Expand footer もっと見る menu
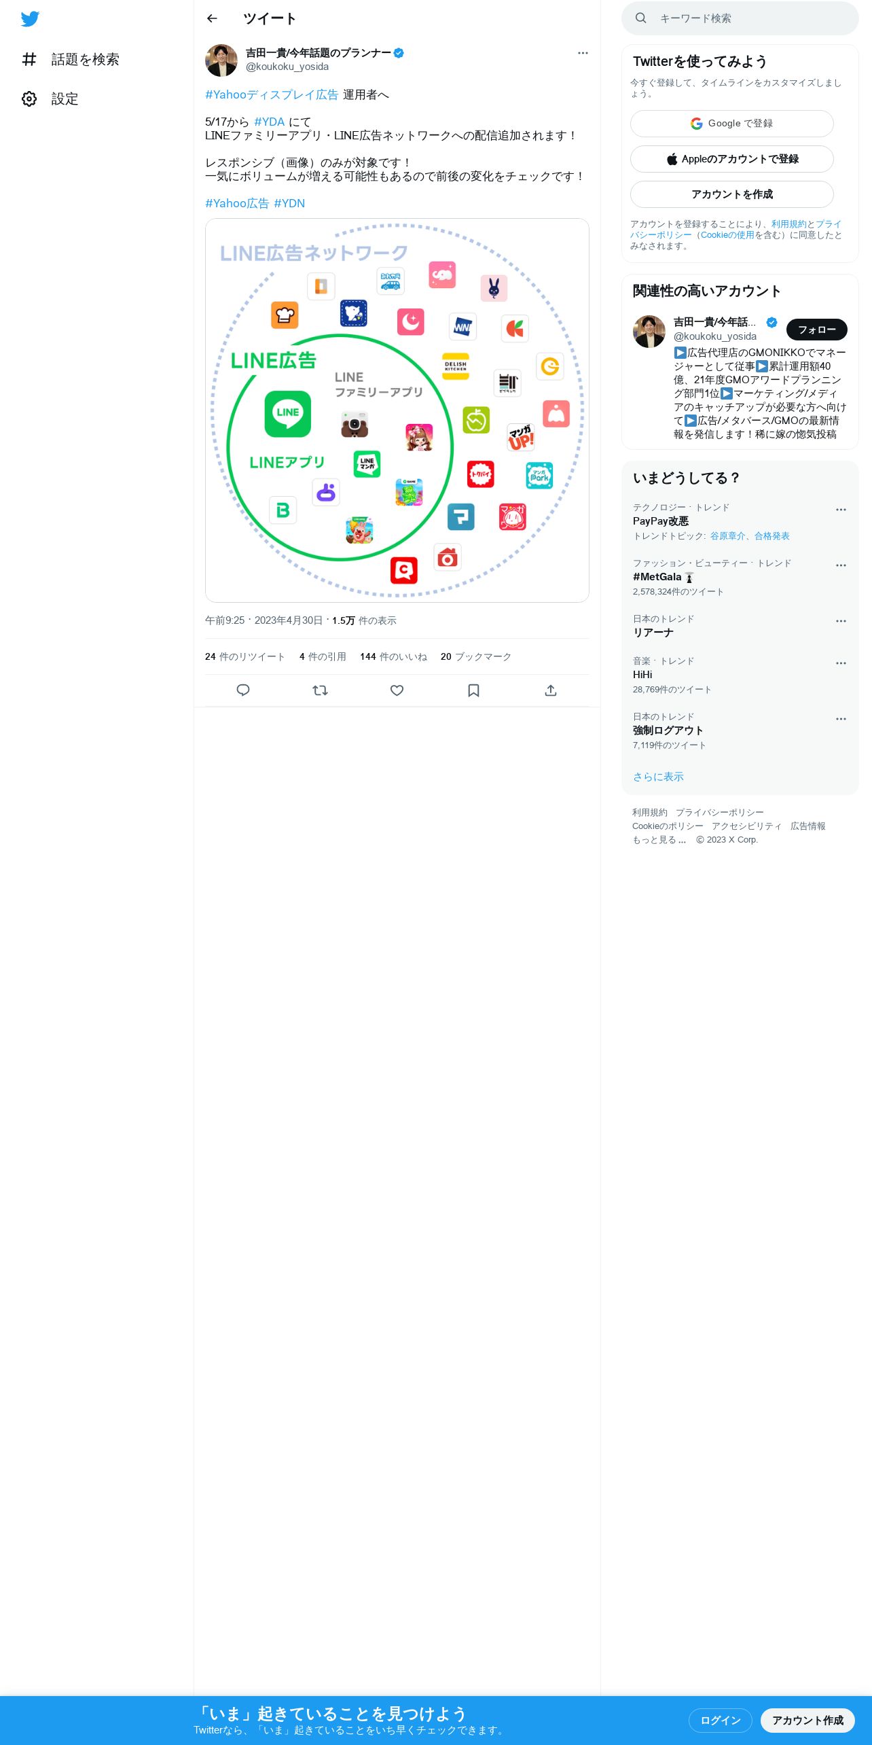 [659, 840]
